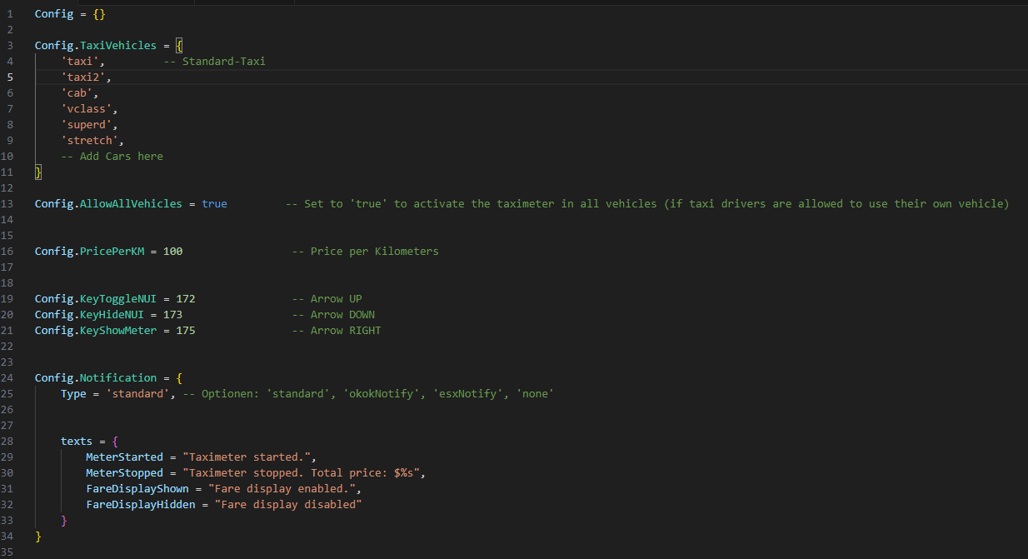1028x559 pixels.
Task: Click line number 3 in the gutter
Action: point(9,46)
